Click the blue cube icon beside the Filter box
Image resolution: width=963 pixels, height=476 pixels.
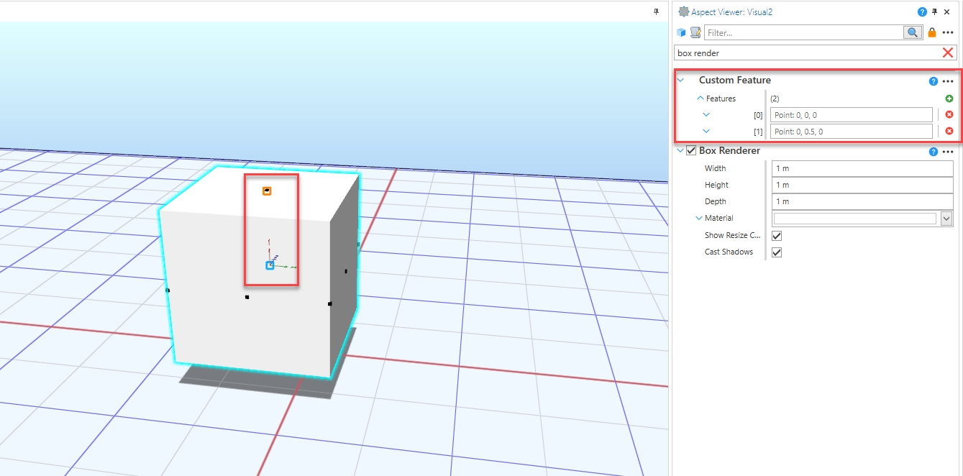[681, 32]
